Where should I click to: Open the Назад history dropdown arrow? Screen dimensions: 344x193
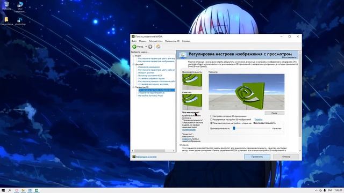(x=146, y=47)
